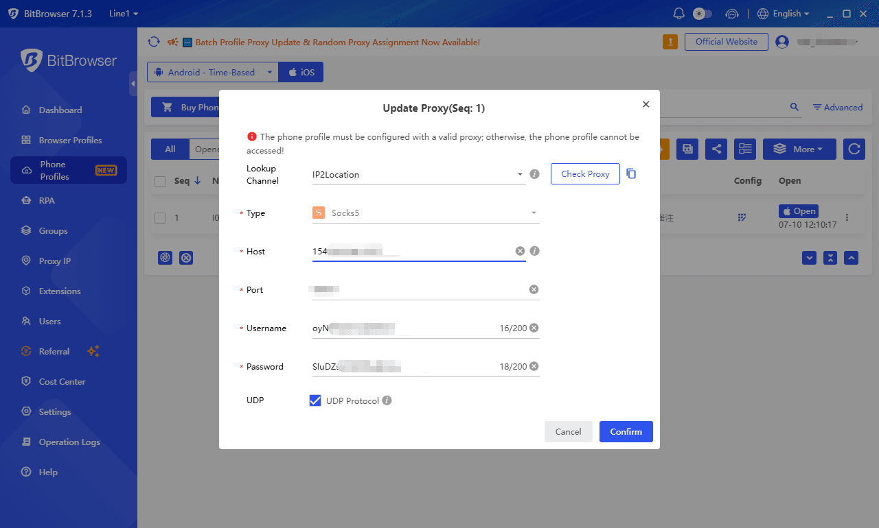This screenshot has height=528, width=879.
Task: Click the Check Proxy button
Action: tap(585, 174)
